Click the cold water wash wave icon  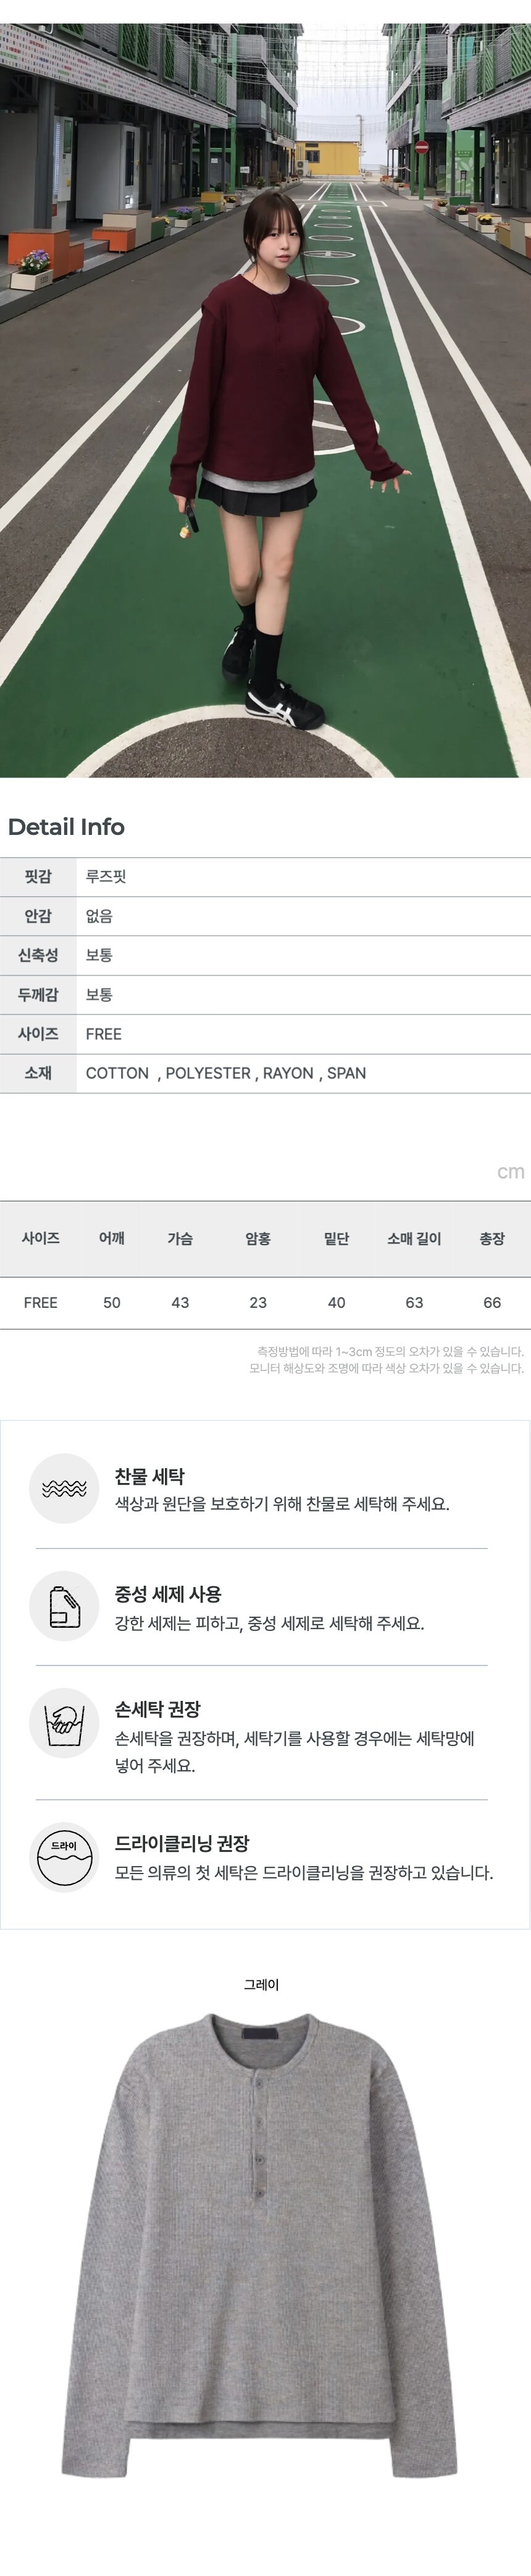tap(64, 1488)
